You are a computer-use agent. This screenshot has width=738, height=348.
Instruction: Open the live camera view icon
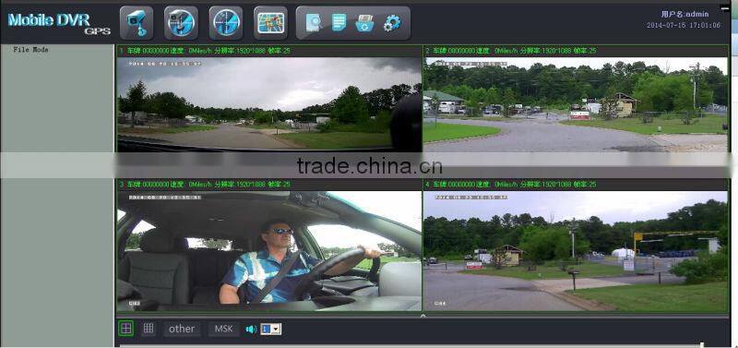point(137,22)
